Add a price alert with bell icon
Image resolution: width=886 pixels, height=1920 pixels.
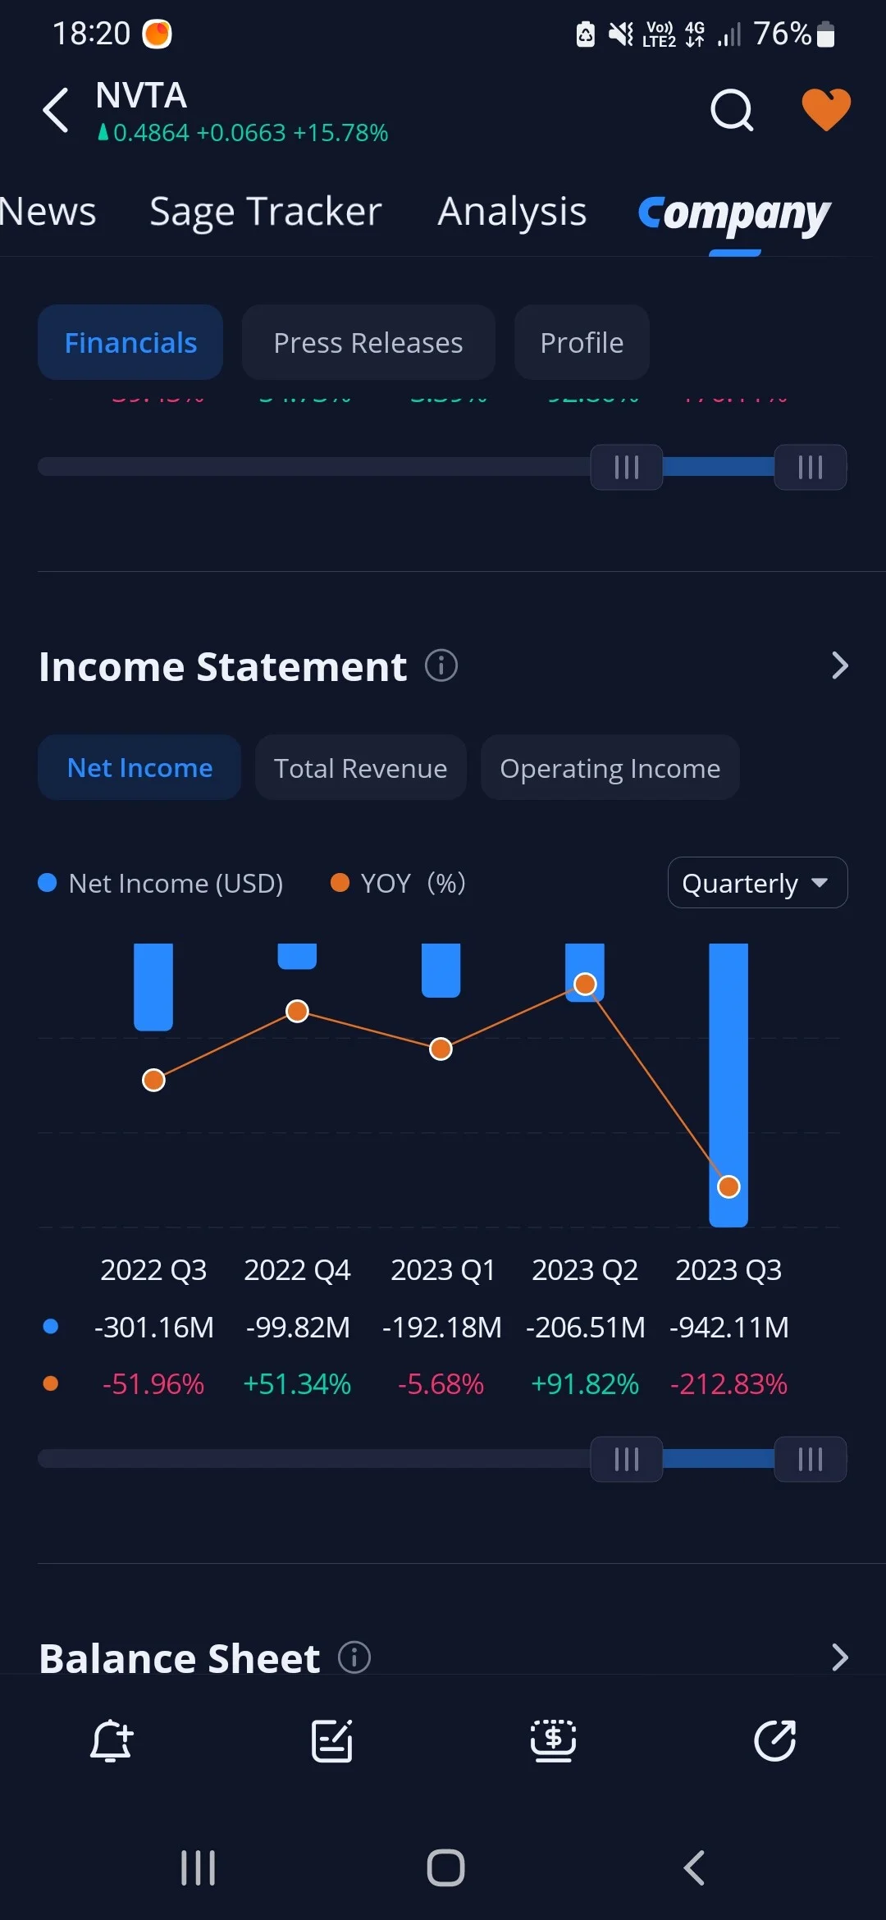tap(111, 1740)
